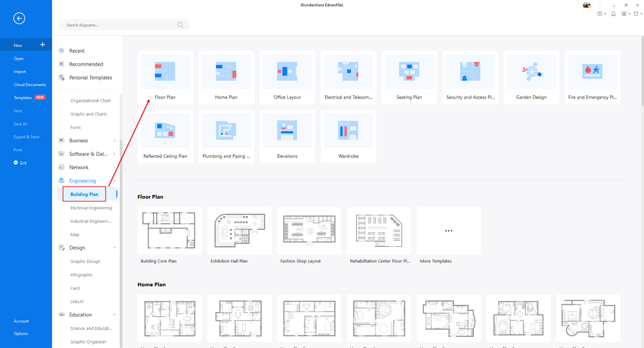
Task: Select Graphic Design subcategory
Action: click(85, 261)
